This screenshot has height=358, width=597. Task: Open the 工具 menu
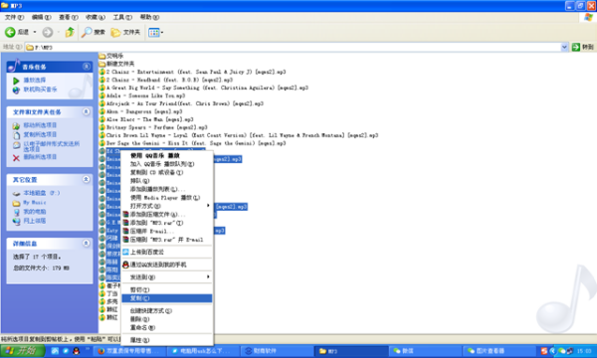[122, 17]
